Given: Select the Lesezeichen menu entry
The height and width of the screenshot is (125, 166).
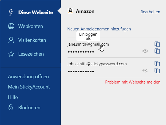Looking at the screenshot, I should [x=31, y=54].
